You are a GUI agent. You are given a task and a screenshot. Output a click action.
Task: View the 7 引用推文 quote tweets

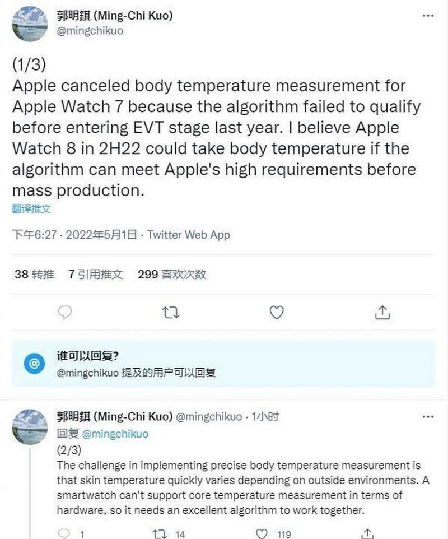click(x=96, y=275)
